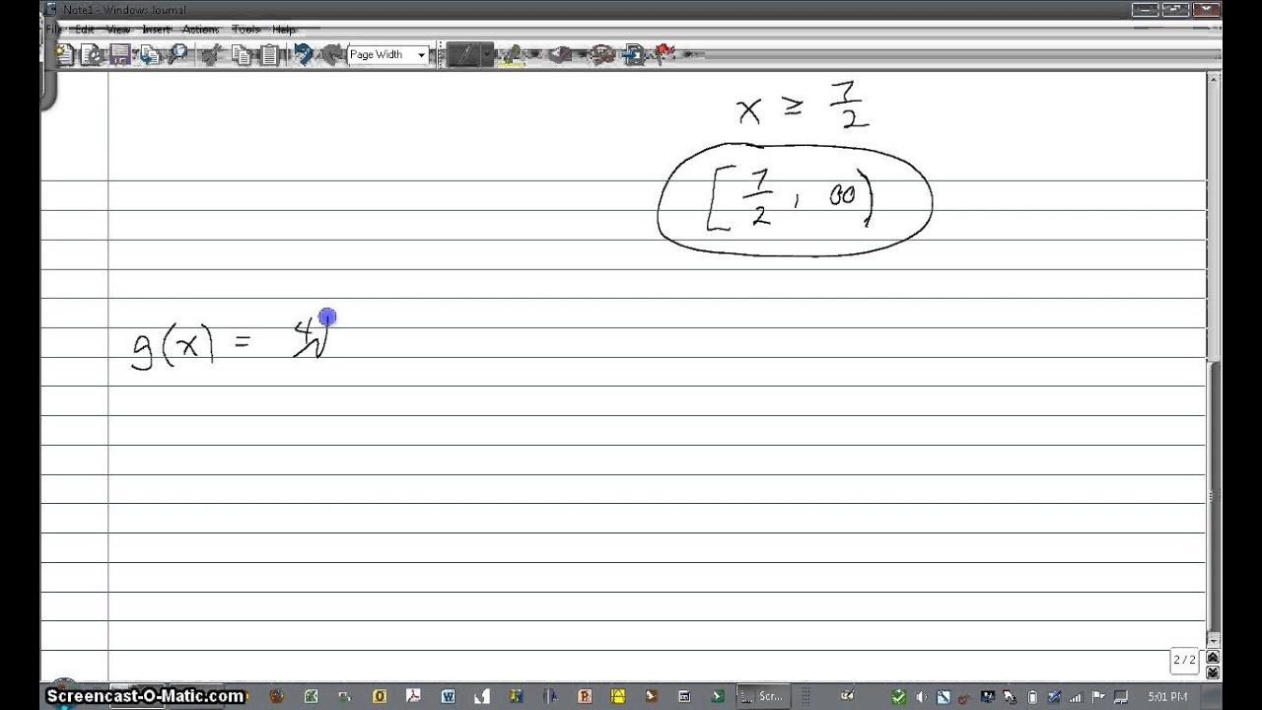
Task: Open the File menu
Action: [x=52, y=30]
